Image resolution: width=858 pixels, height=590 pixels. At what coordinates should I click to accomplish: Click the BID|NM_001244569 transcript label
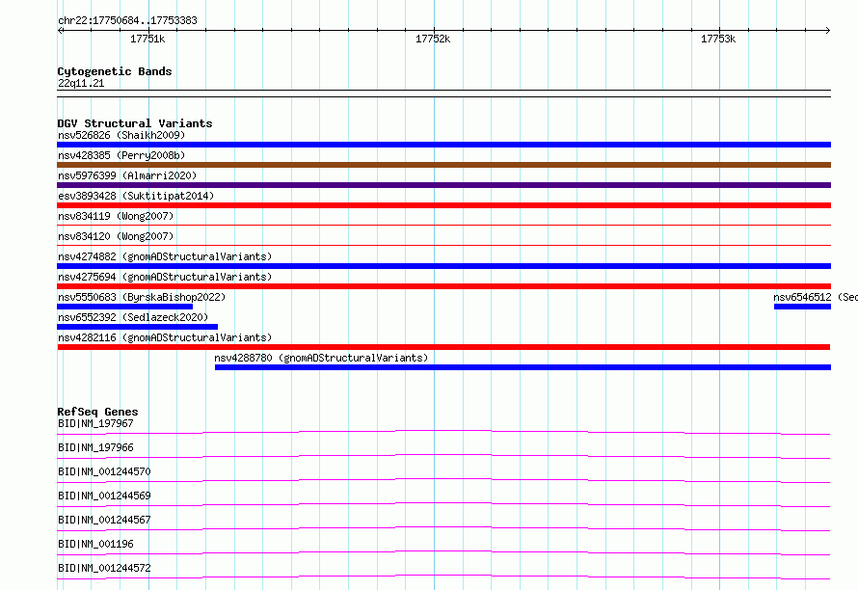(x=104, y=496)
